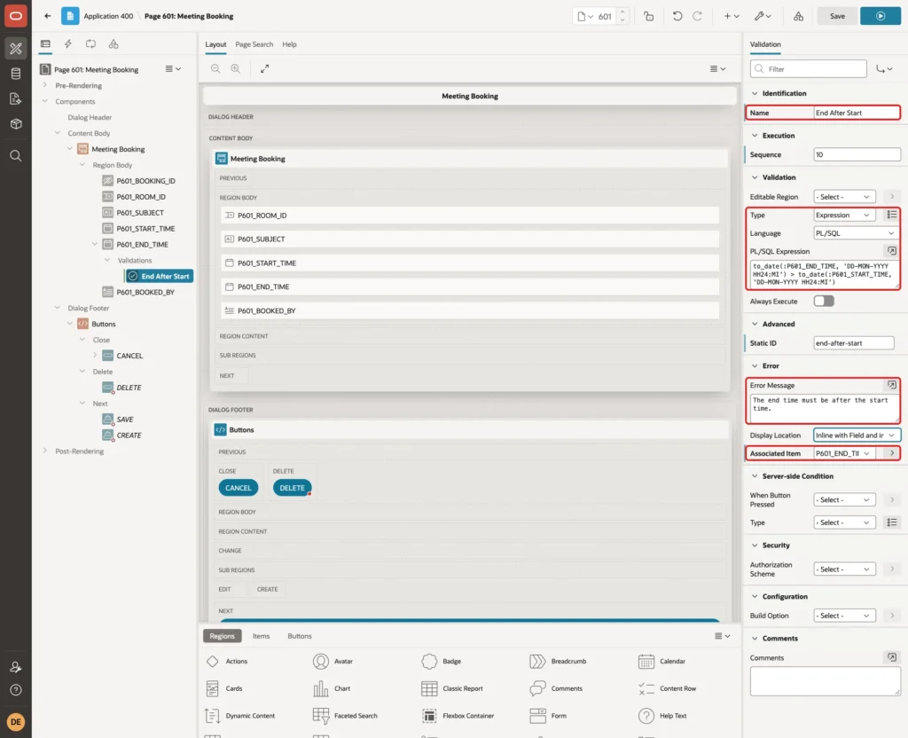Click the Sequence input field

tap(857, 154)
